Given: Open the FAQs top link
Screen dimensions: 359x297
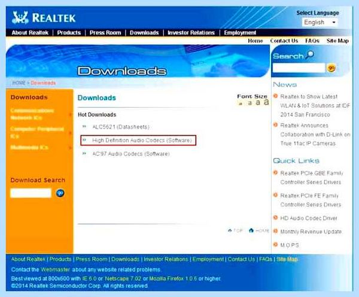Looking at the screenshot, I should [x=312, y=41].
